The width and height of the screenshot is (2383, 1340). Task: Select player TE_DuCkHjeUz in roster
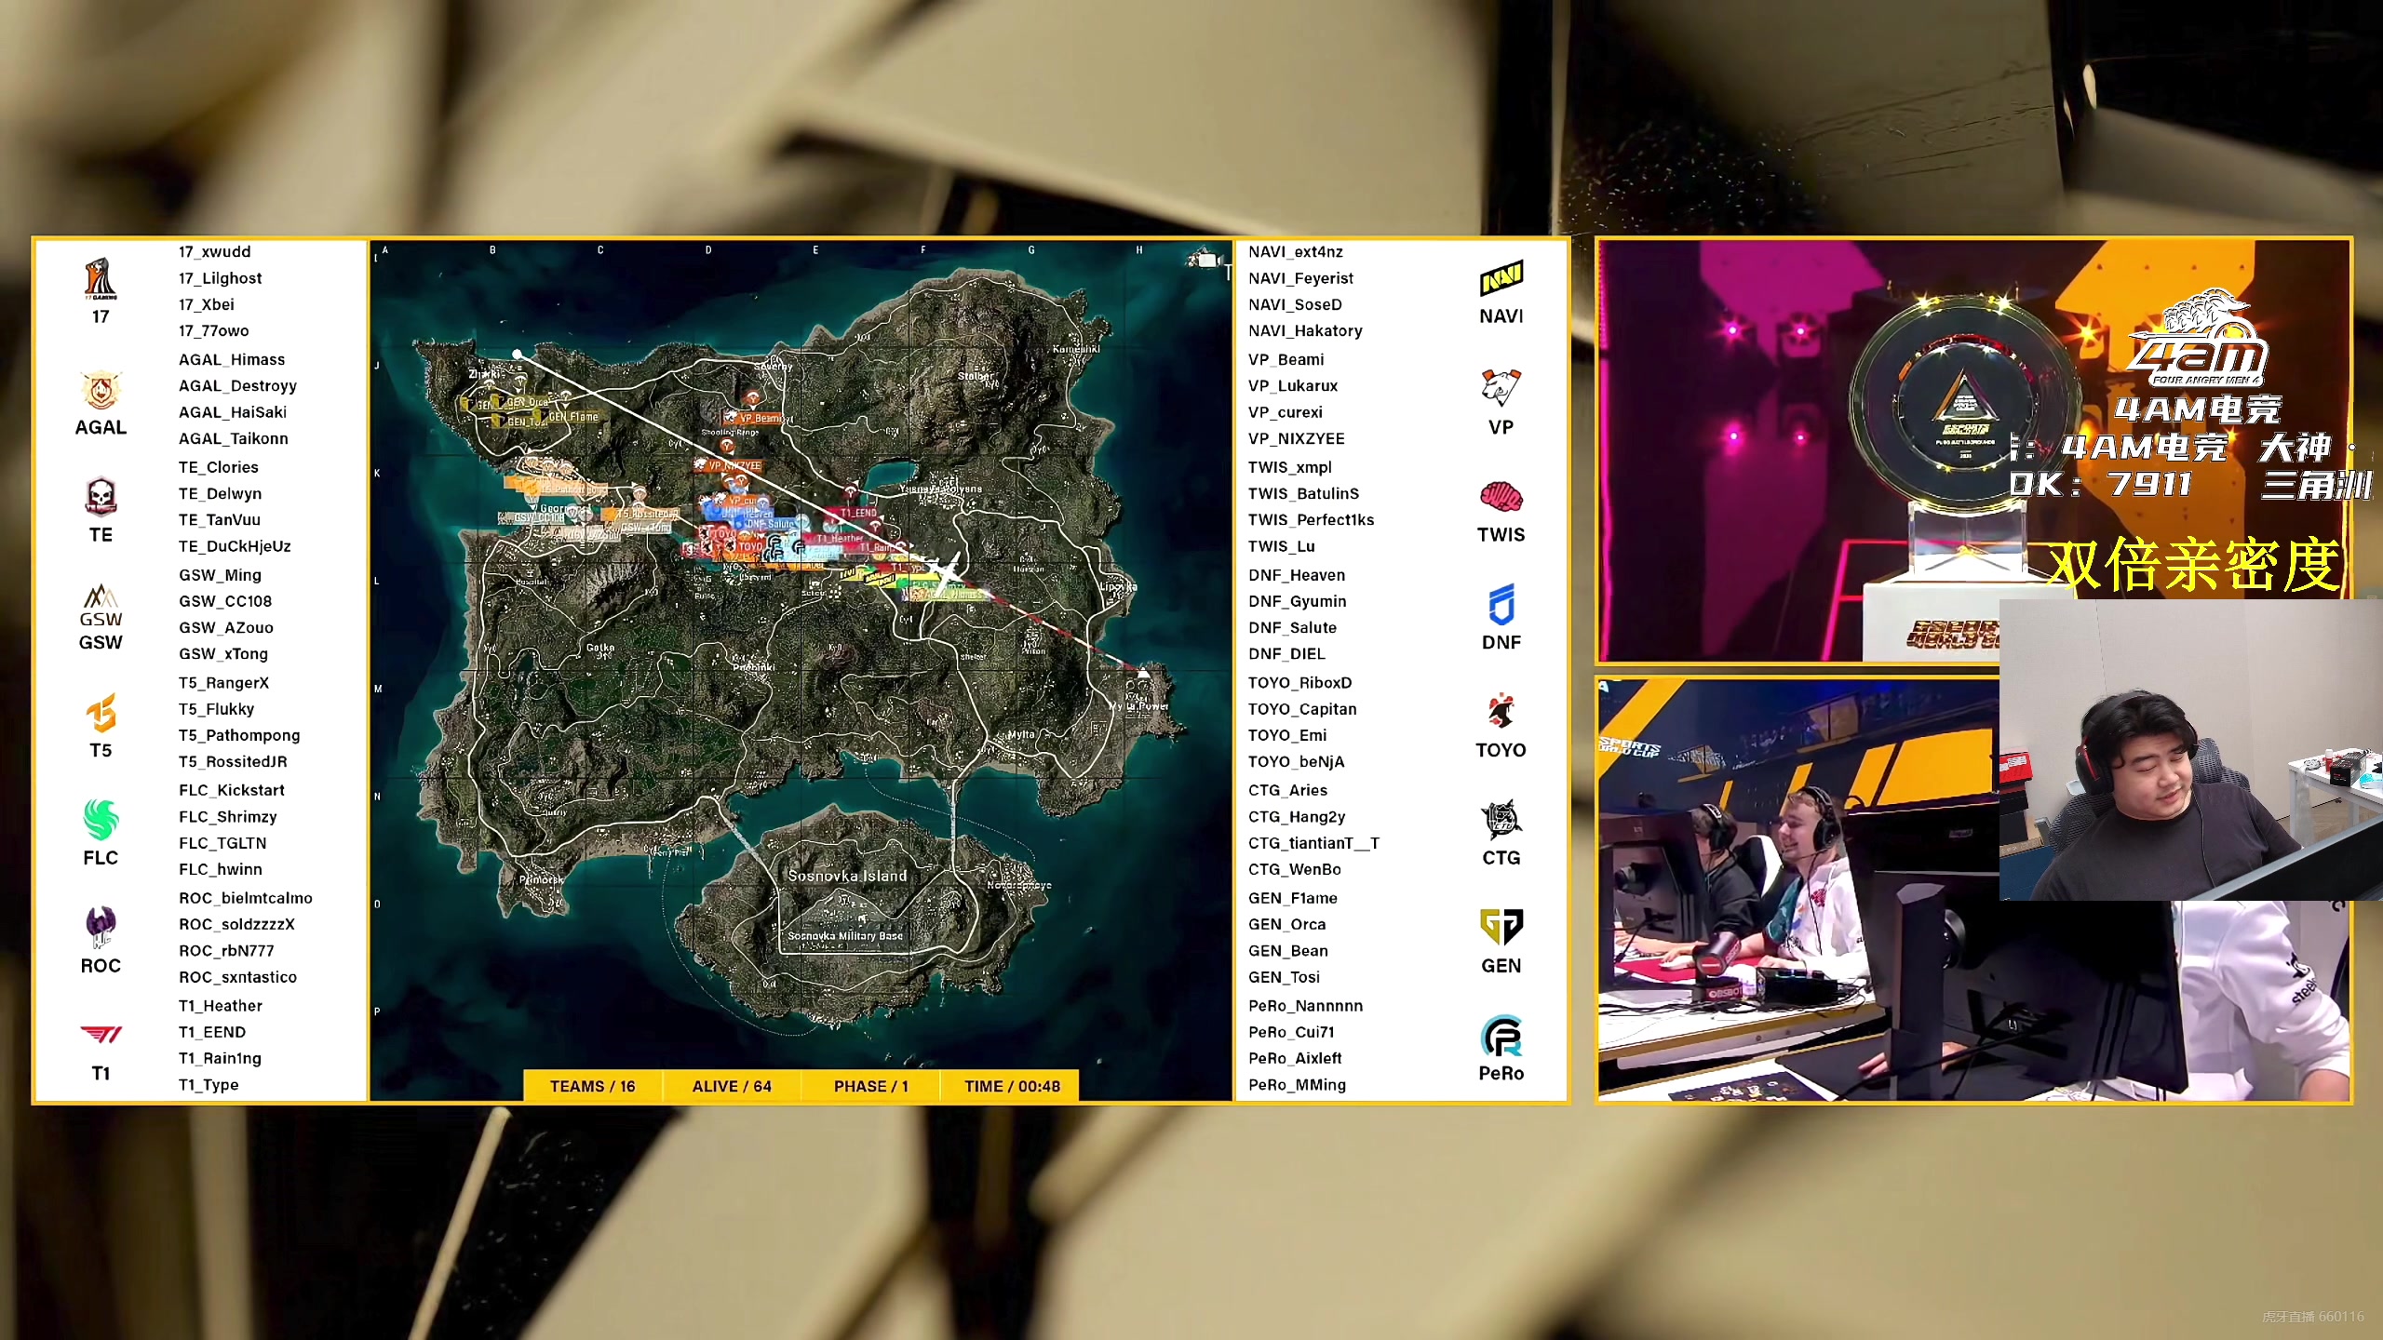235,546
